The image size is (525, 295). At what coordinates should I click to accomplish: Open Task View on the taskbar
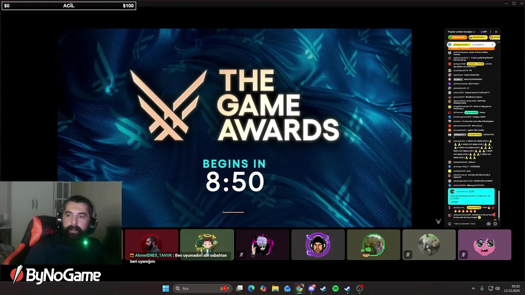coord(240,288)
